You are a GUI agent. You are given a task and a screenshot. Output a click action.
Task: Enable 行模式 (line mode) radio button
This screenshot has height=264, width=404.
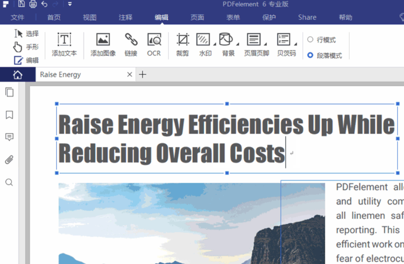pos(310,40)
